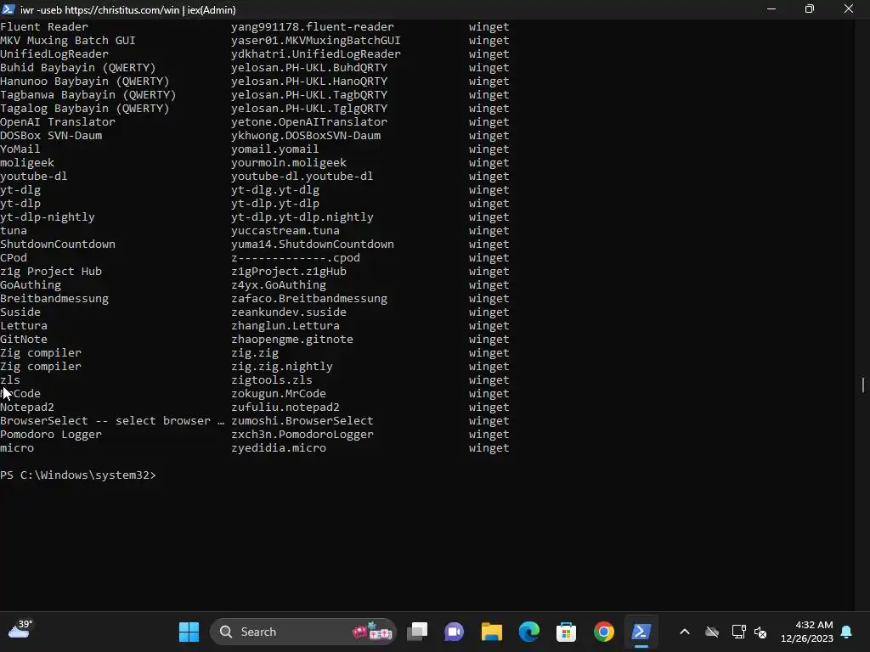Launch the Chat app from the taskbar
Viewport: 870px width, 652px height.
pos(454,632)
